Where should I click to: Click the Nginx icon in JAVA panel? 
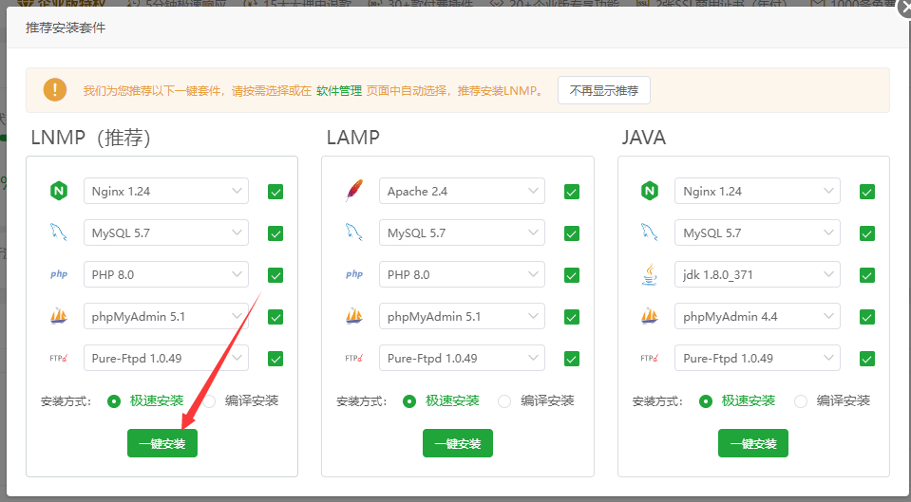click(650, 191)
